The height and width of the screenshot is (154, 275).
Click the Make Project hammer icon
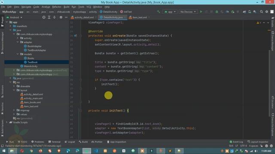(159, 12)
